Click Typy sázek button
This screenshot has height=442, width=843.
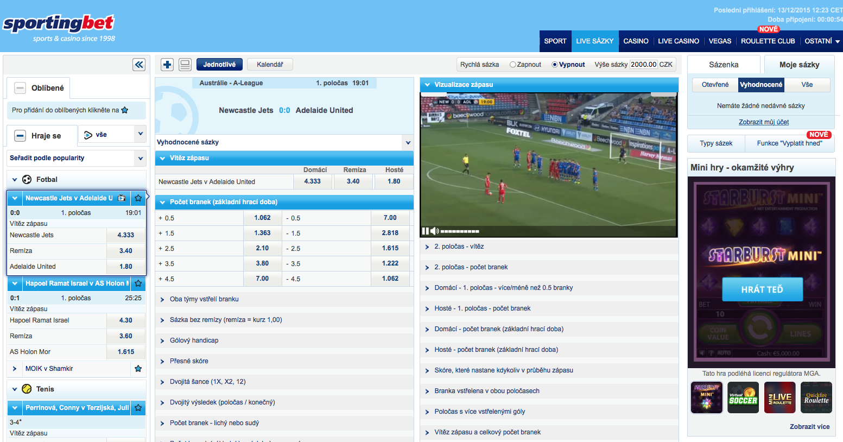(x=716, y=143)
